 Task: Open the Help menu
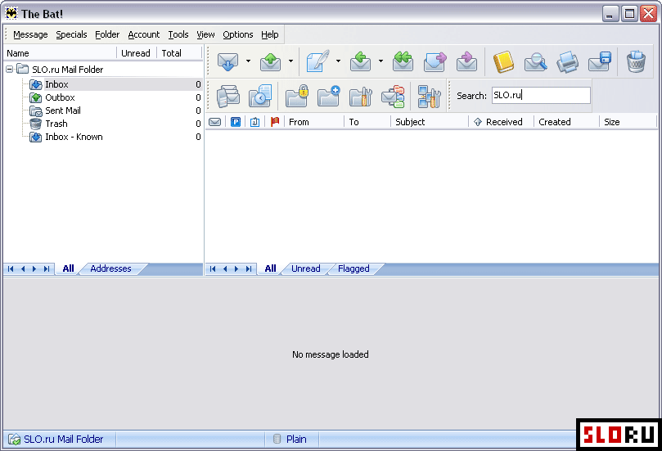click(x=270, y=34)
